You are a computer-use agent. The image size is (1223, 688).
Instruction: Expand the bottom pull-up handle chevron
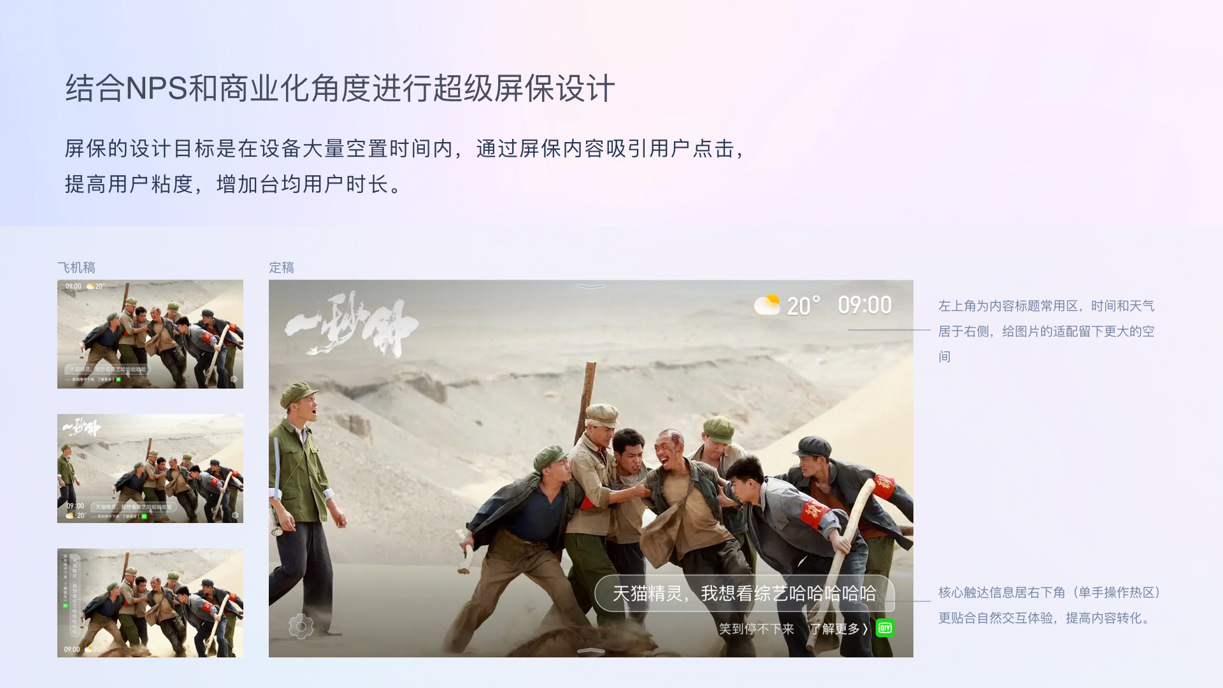tap(590, 650)
